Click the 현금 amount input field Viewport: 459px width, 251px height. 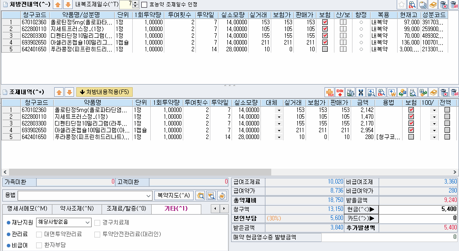click(418, 209)
